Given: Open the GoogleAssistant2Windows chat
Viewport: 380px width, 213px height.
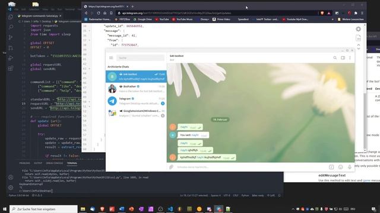Looking at the screenshot, I should [136, 113].
